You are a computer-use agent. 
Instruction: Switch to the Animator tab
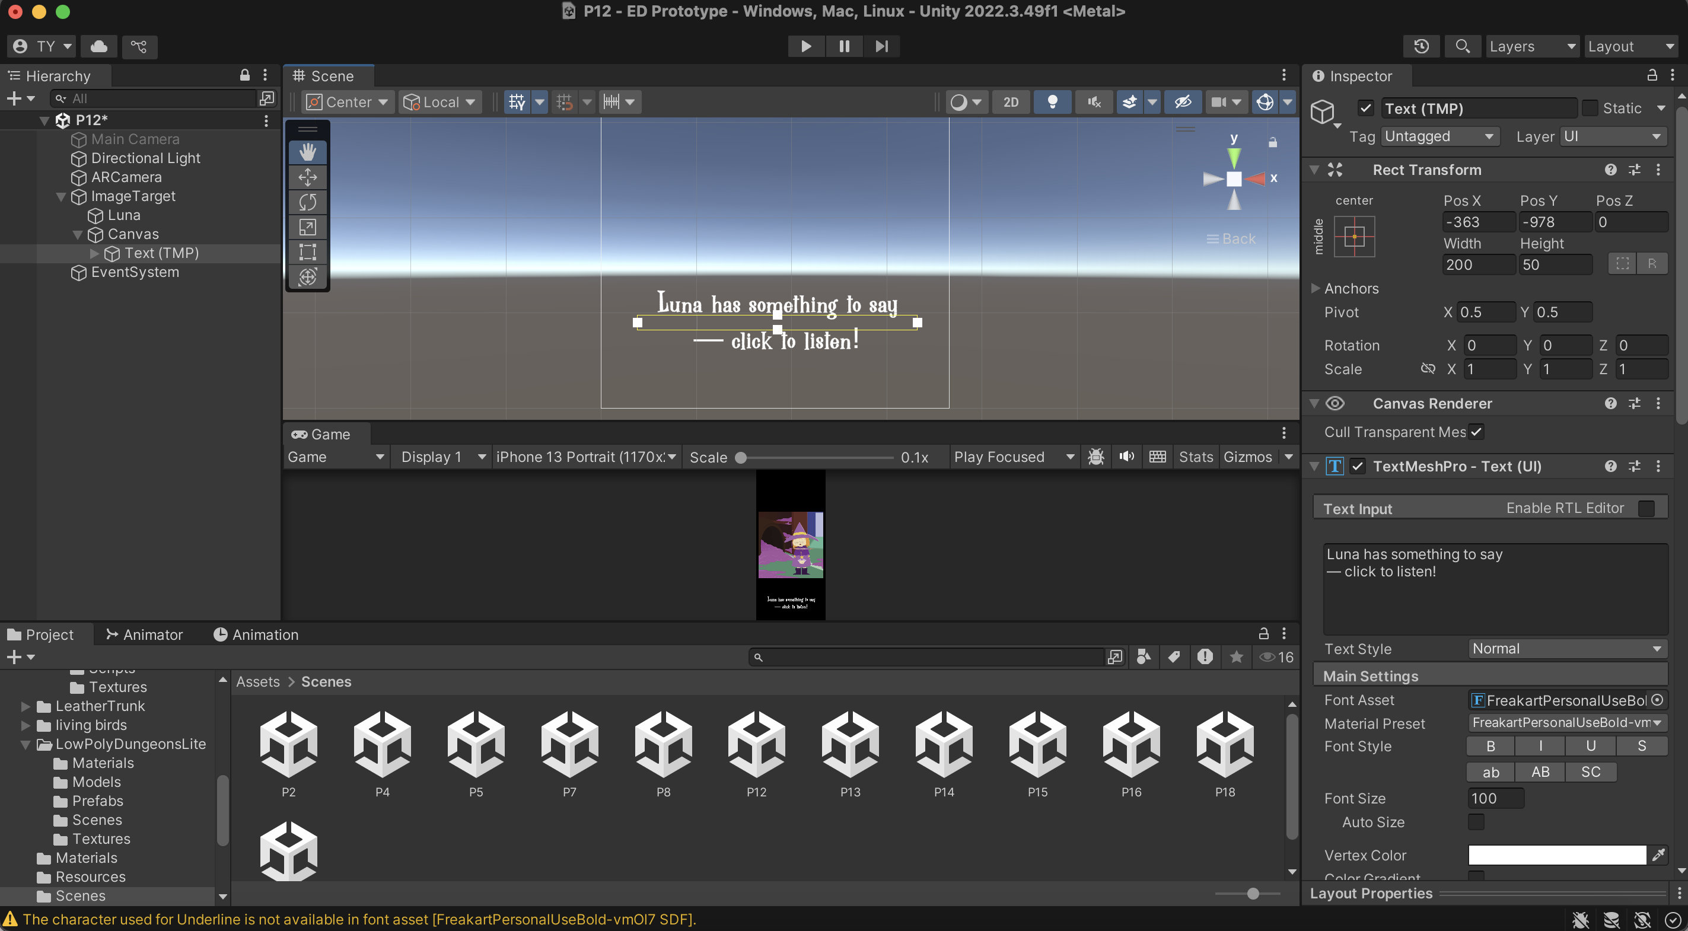pos(145,635)
